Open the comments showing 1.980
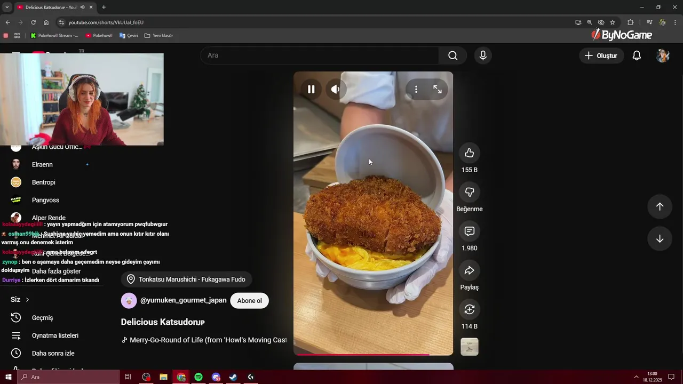Viewport: 683px width, 384px height. tap(470, 231)
